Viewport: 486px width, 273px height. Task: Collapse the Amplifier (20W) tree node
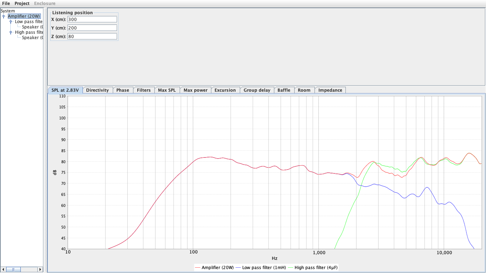pos(4,16)
